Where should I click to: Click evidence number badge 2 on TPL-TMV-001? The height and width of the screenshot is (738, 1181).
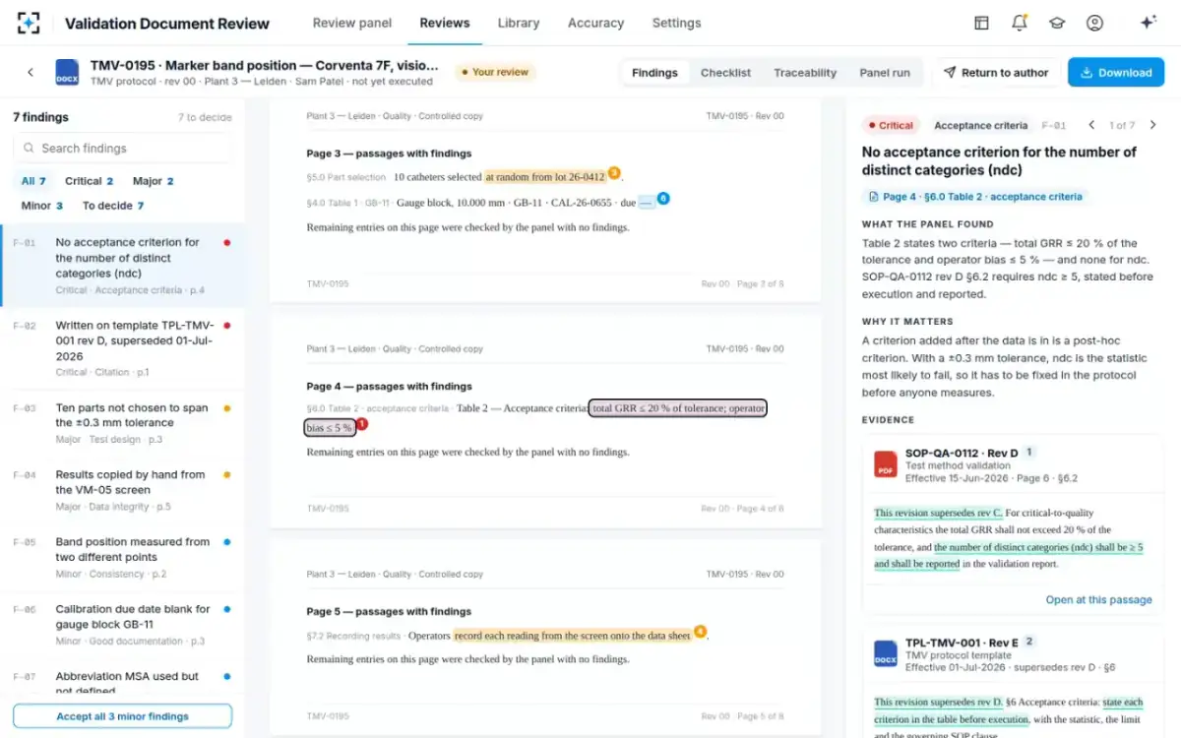coord(1029,642)
